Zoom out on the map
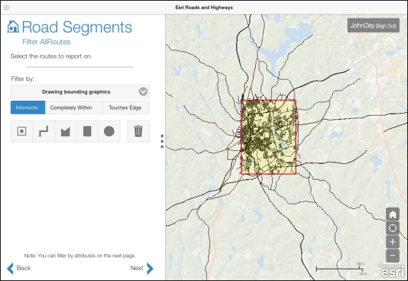 393,255
